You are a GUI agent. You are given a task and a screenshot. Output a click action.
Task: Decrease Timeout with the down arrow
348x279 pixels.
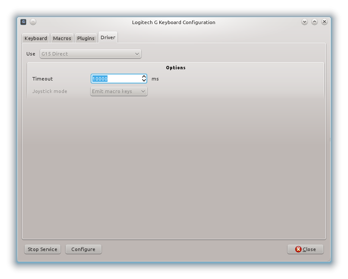tap(144, 81)
